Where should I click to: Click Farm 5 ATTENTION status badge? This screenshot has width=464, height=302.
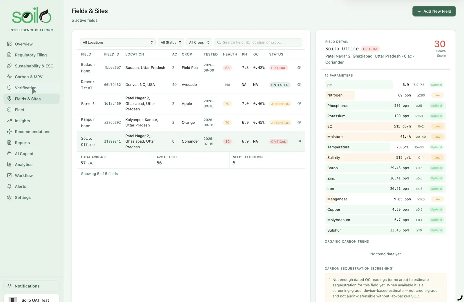[x=280, y=104]
